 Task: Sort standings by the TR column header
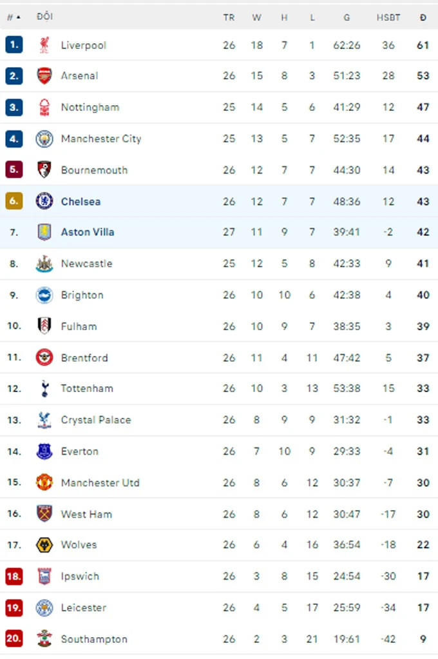click(x=229, y=17)
